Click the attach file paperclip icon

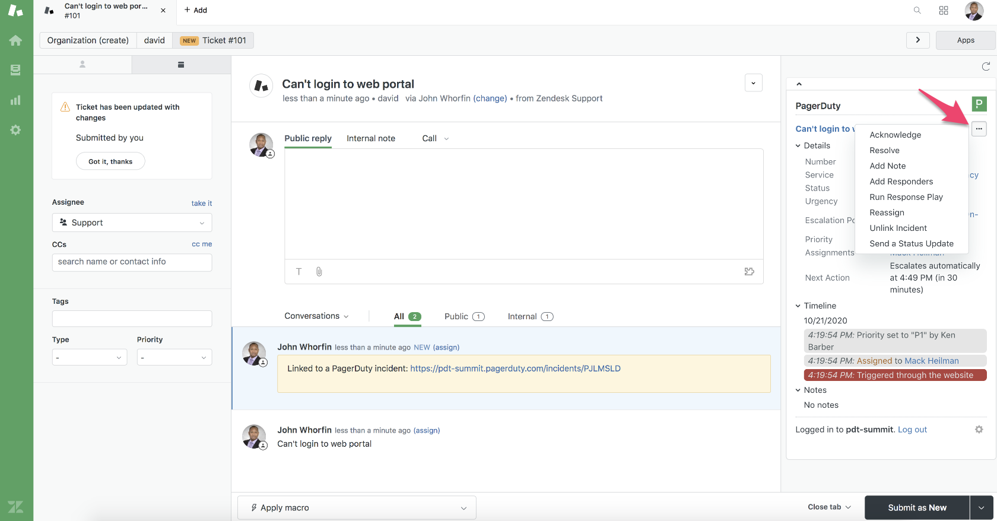pos(319,272)
